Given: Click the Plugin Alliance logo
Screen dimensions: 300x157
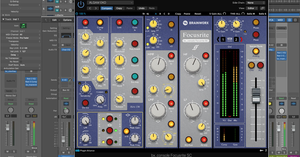Looking at the screenshot, I should (x=85, y=151).
